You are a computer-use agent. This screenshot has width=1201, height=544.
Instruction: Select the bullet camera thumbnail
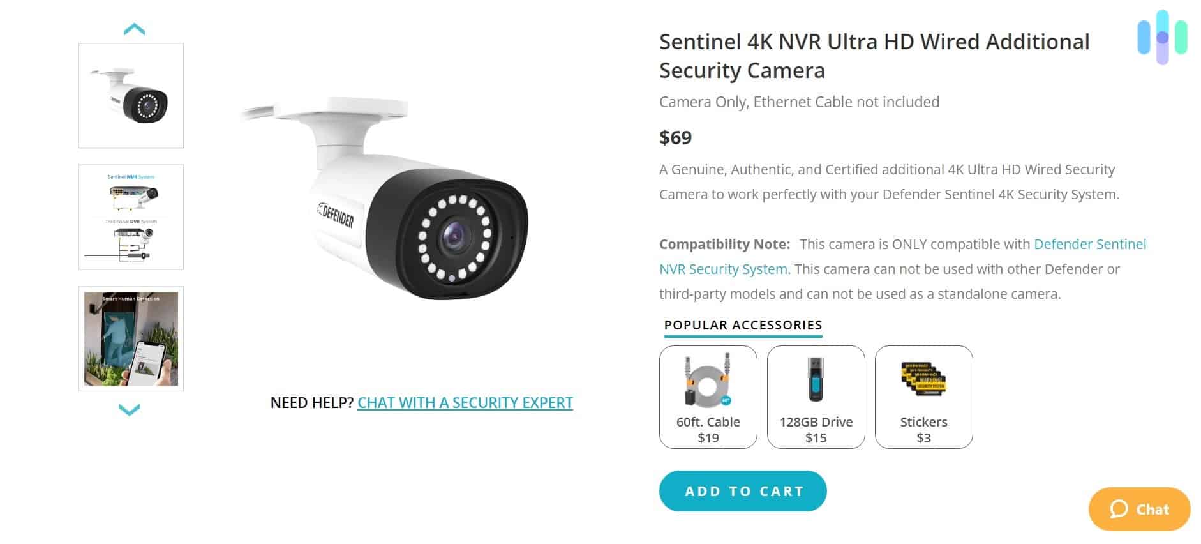click(x=130, y=96)
